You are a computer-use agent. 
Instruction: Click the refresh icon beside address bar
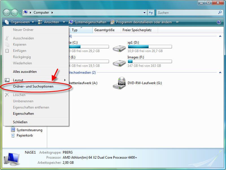coord(151,12)
